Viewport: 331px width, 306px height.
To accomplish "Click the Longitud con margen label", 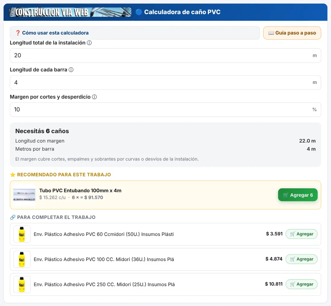I will point(40,141).
